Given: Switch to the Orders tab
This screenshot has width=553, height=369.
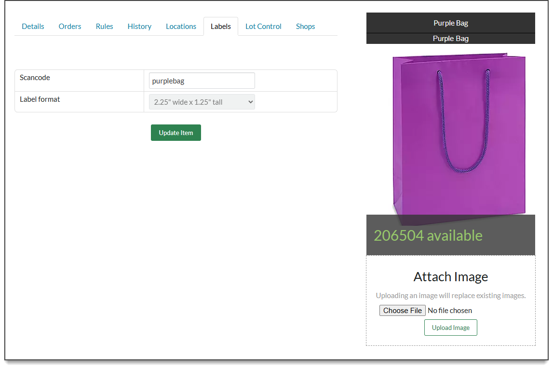Looking at the screenshot, I should tap(70, 27).
